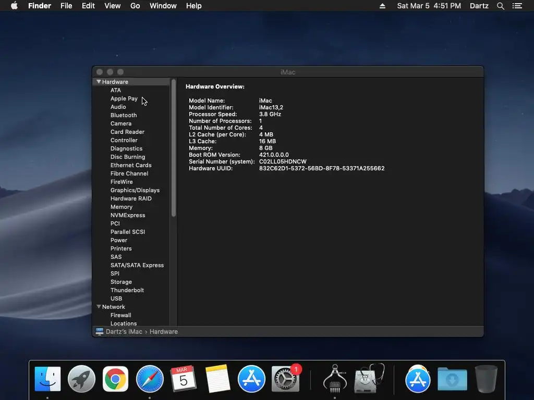This screenshot has width=534, height=400.
Task: Select NVMExpress in sidebar
Action: click(x=128, y=215)
